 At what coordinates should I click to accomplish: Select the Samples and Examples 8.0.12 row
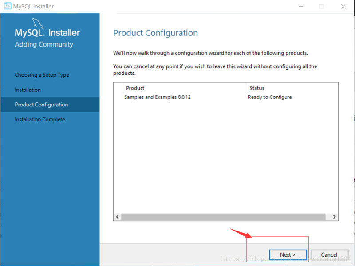(x=158, y=97)
